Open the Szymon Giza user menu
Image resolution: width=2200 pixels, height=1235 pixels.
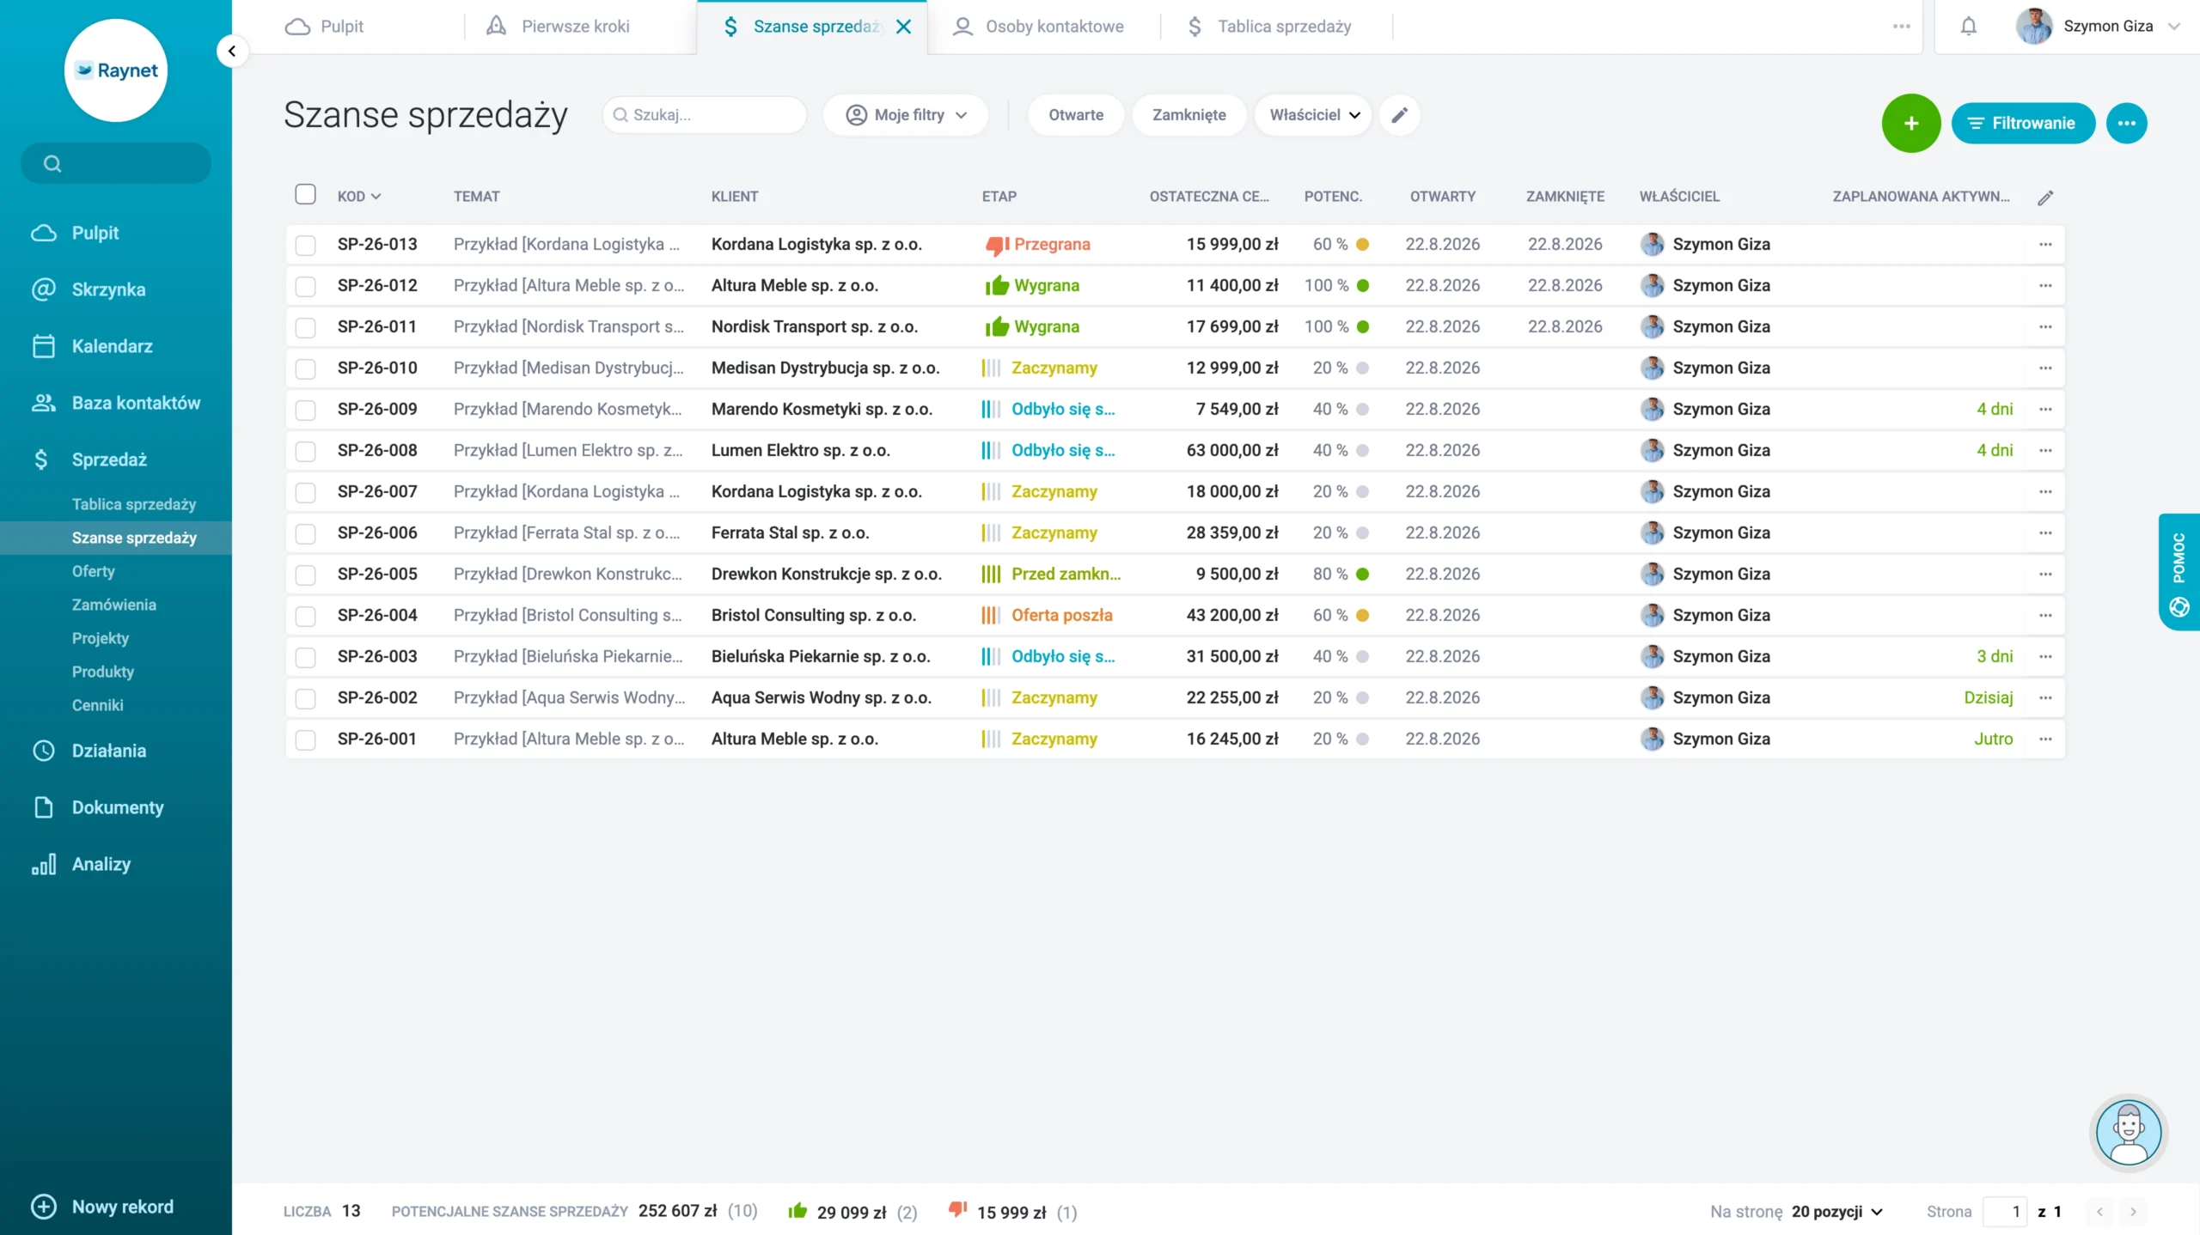[x=2099, y=27]
